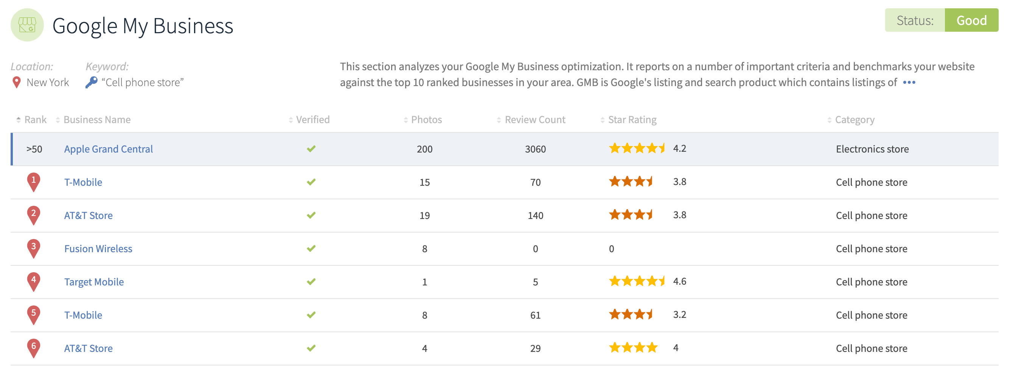The width and height of the screenshot is (1010, 370).
Task: Click the Good status badge
Action: tap(971, 20)
